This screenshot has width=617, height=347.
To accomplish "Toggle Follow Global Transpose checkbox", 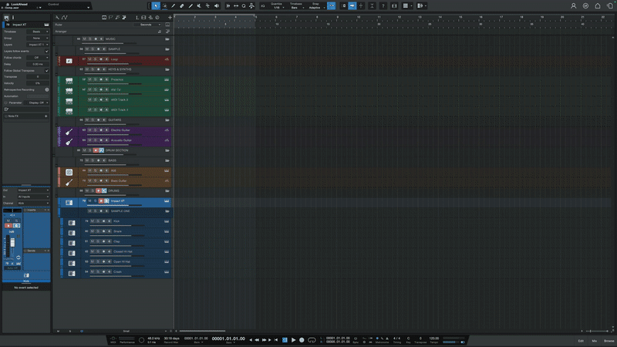I will click(x=47, y=71).
